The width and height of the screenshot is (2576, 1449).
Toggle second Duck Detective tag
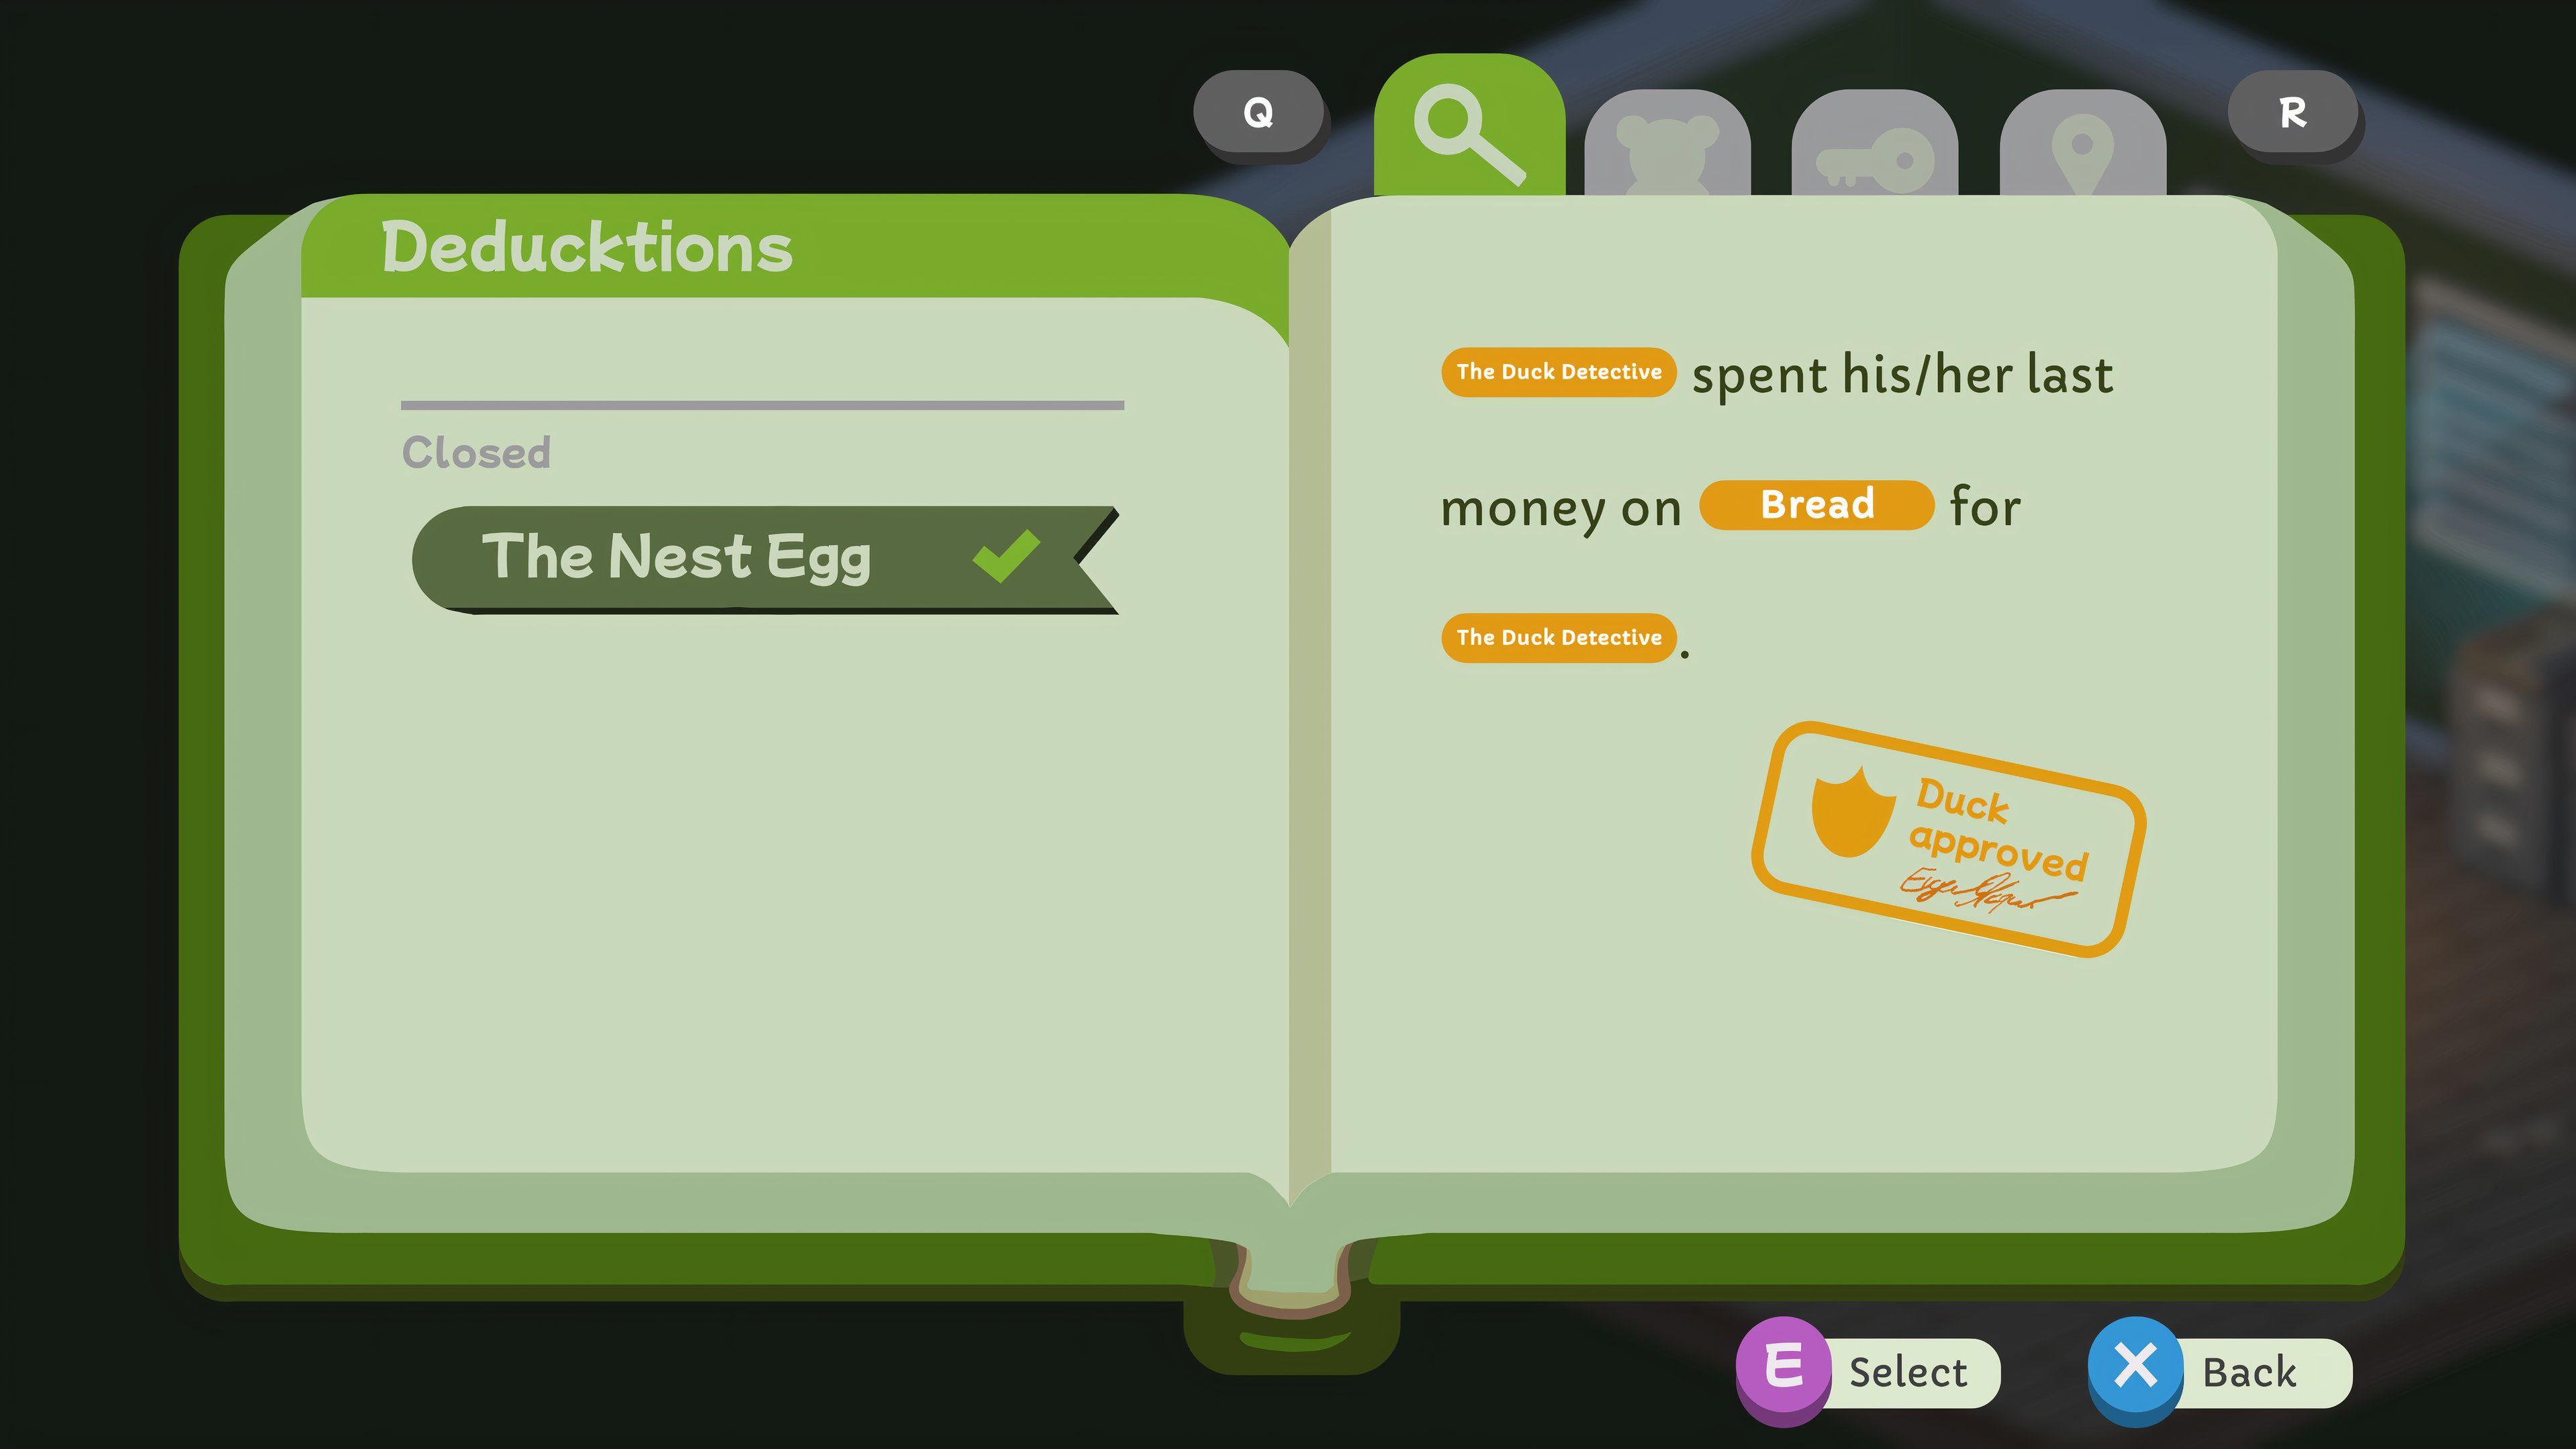coord(1557,635)
